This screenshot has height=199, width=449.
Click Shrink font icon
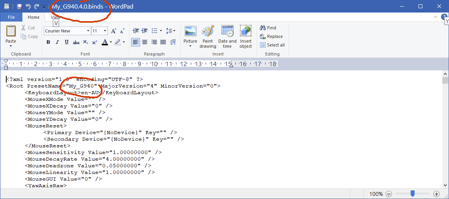point(122,30)
